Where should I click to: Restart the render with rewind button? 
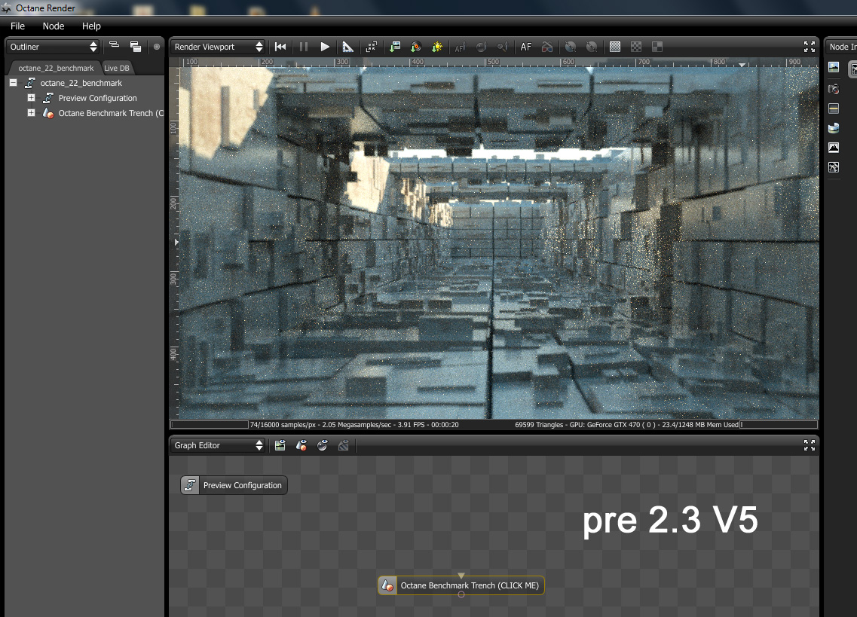click(x=280, y=47)
